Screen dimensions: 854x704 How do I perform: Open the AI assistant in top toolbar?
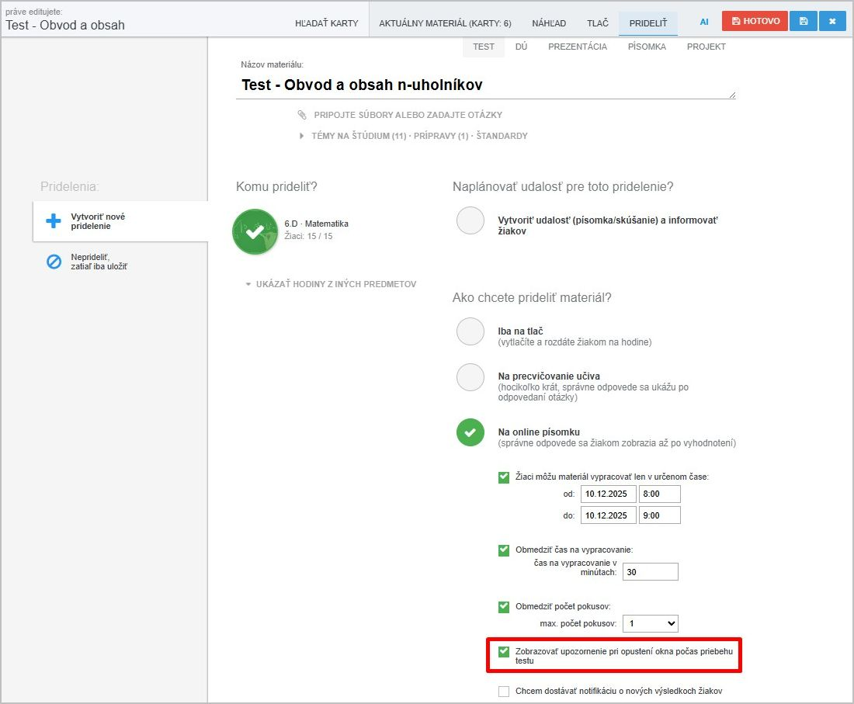[704, 23]
